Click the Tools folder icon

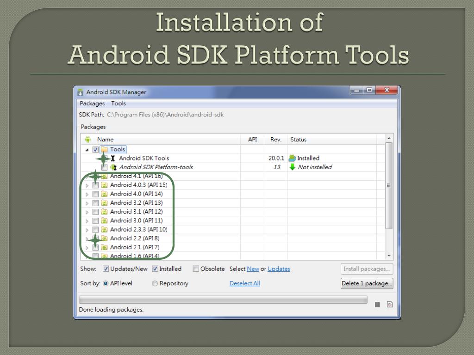104,149
